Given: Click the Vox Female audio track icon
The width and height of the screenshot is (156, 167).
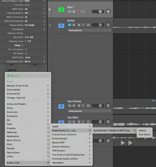Looking at the screenshot, I should 61,106.
